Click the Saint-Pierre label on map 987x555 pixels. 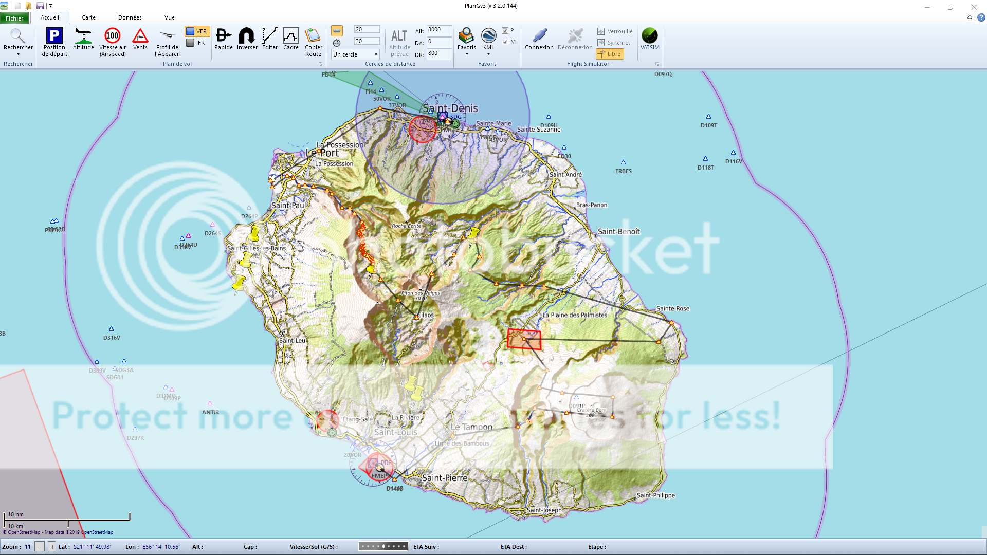click(445, 478)
